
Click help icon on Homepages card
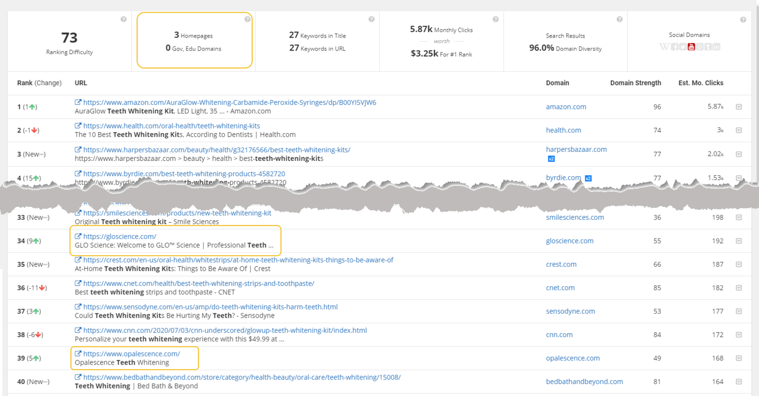247,19
